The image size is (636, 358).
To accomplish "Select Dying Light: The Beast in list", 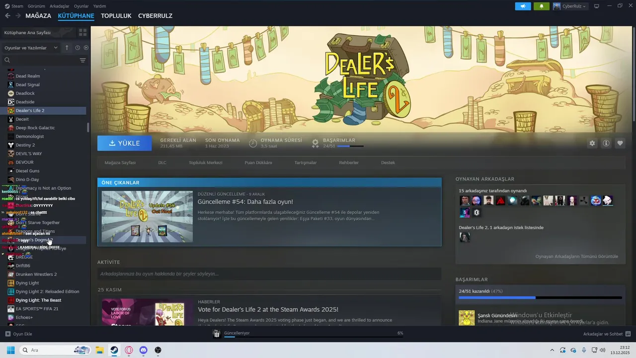I will (38, 300).
